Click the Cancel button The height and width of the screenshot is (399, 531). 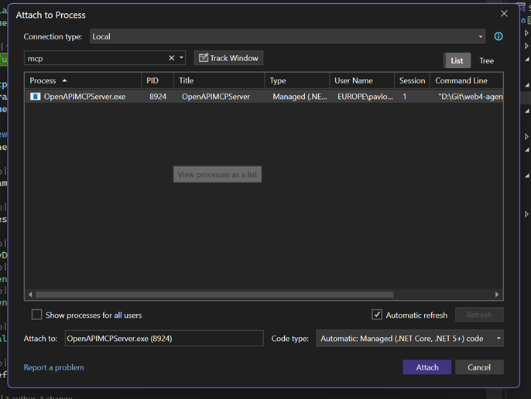(479, 367)
